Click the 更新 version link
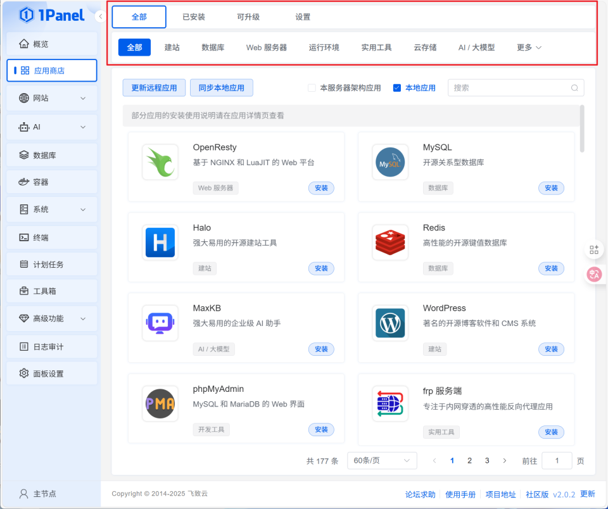 click(588, 494)
